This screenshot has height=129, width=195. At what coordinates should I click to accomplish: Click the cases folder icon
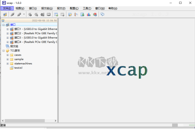(x=12, y=55)
